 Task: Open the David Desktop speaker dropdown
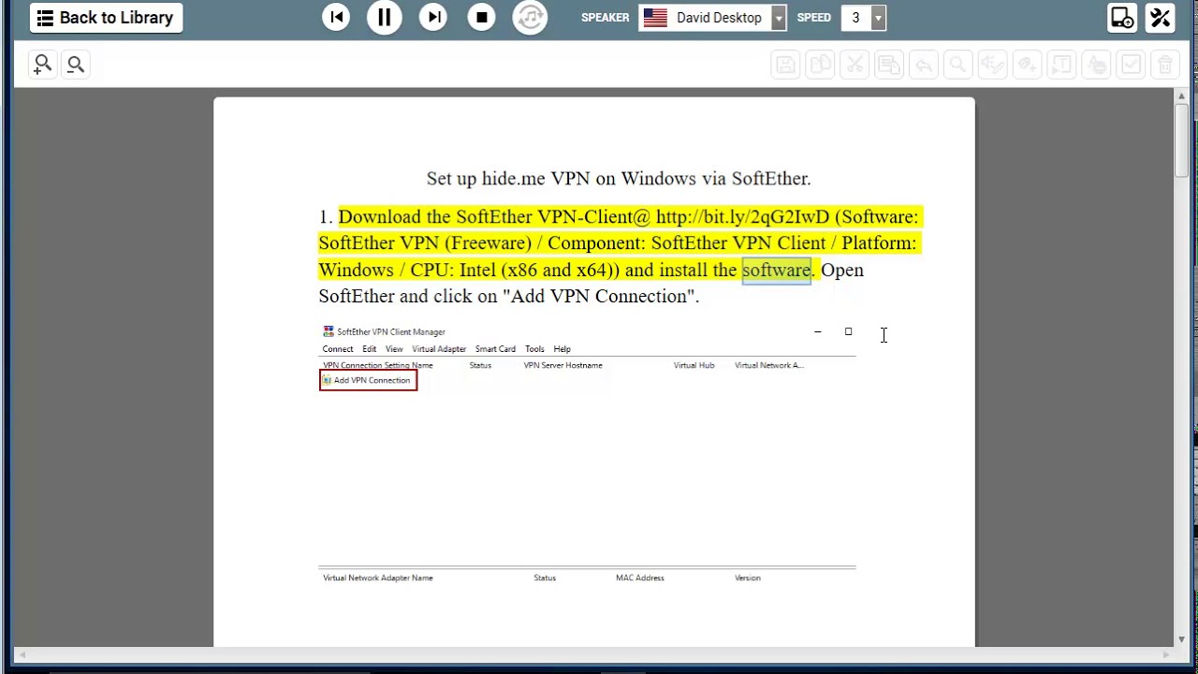click(x=779, y=18)
